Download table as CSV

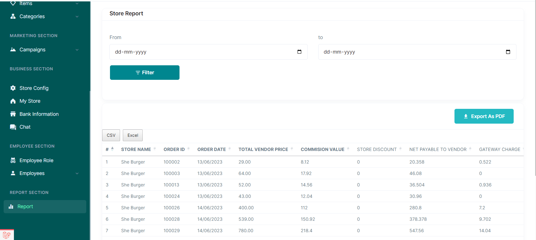tap(111, 135)
